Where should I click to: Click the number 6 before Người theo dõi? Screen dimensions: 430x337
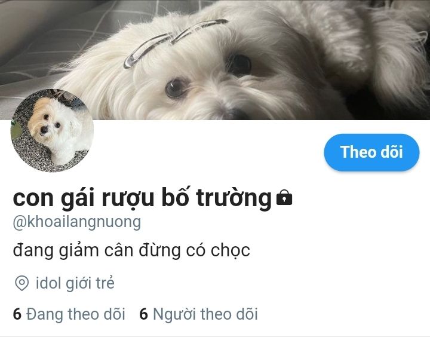point(143,314)
